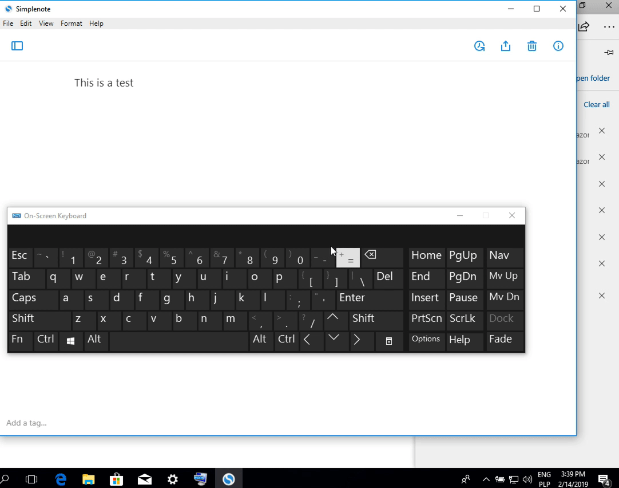Viewport: 619px width, 488px height.
Task: Toggle the note list sidebar
Action: point(17,46)
